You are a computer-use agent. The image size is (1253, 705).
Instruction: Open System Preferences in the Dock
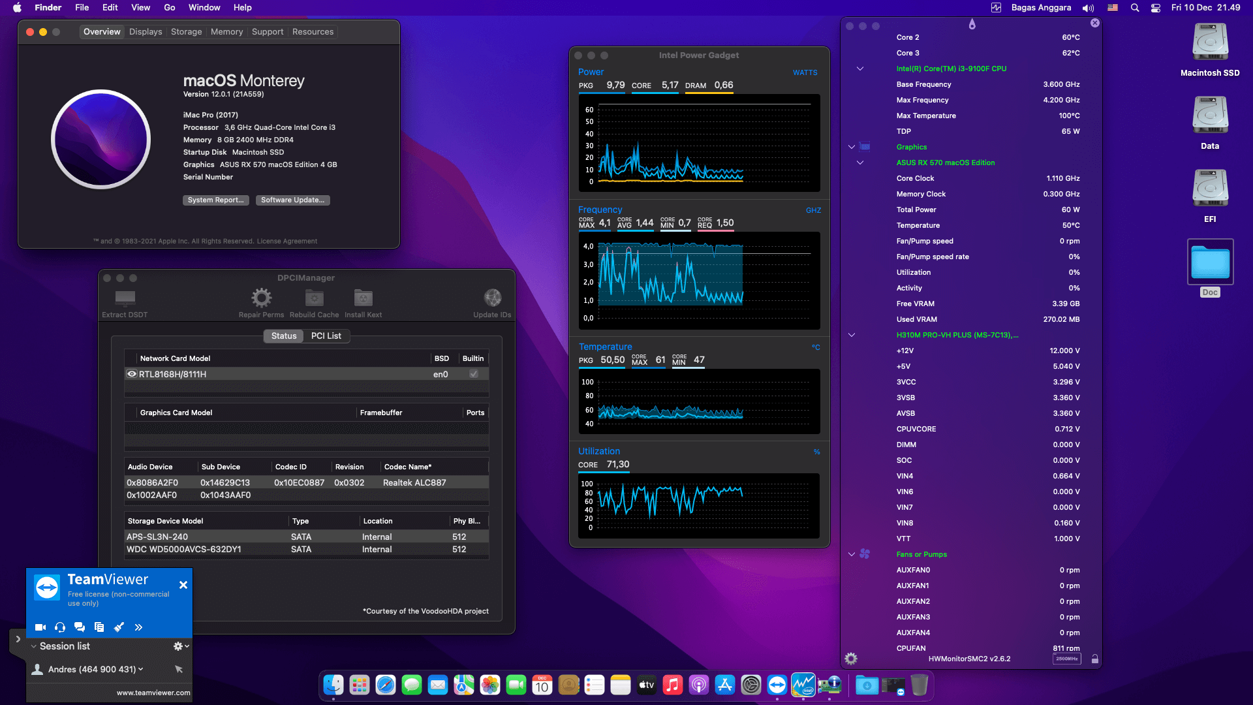pyautogui.click(x=751, y=685)
